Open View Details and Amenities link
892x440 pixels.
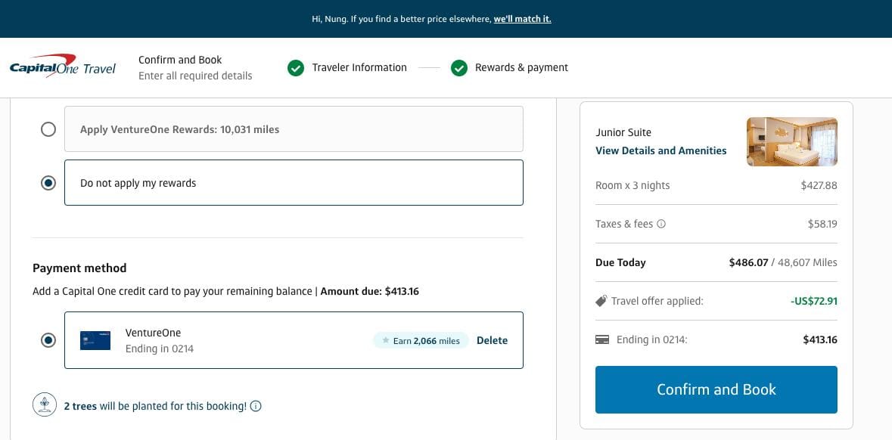(660, 150)
